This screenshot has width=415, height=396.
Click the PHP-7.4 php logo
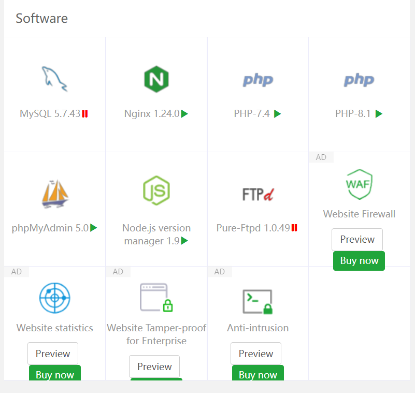tap(258, 80)
